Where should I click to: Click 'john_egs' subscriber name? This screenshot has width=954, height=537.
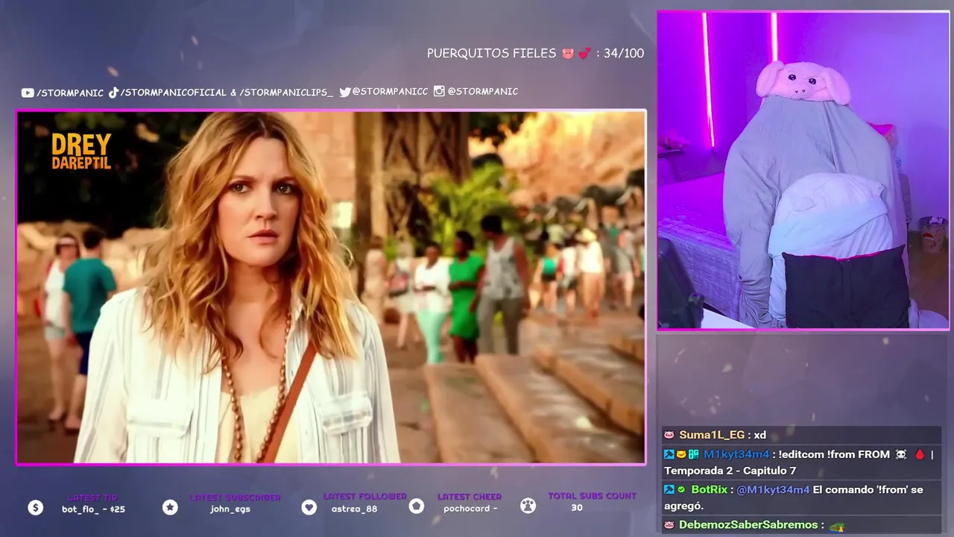click(230, 509)
